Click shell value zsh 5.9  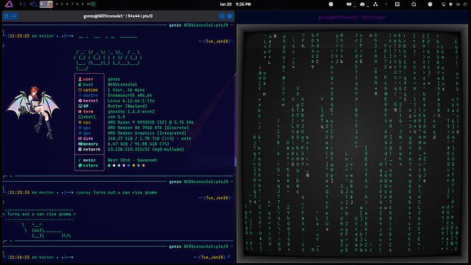click(x=116, y=117)
